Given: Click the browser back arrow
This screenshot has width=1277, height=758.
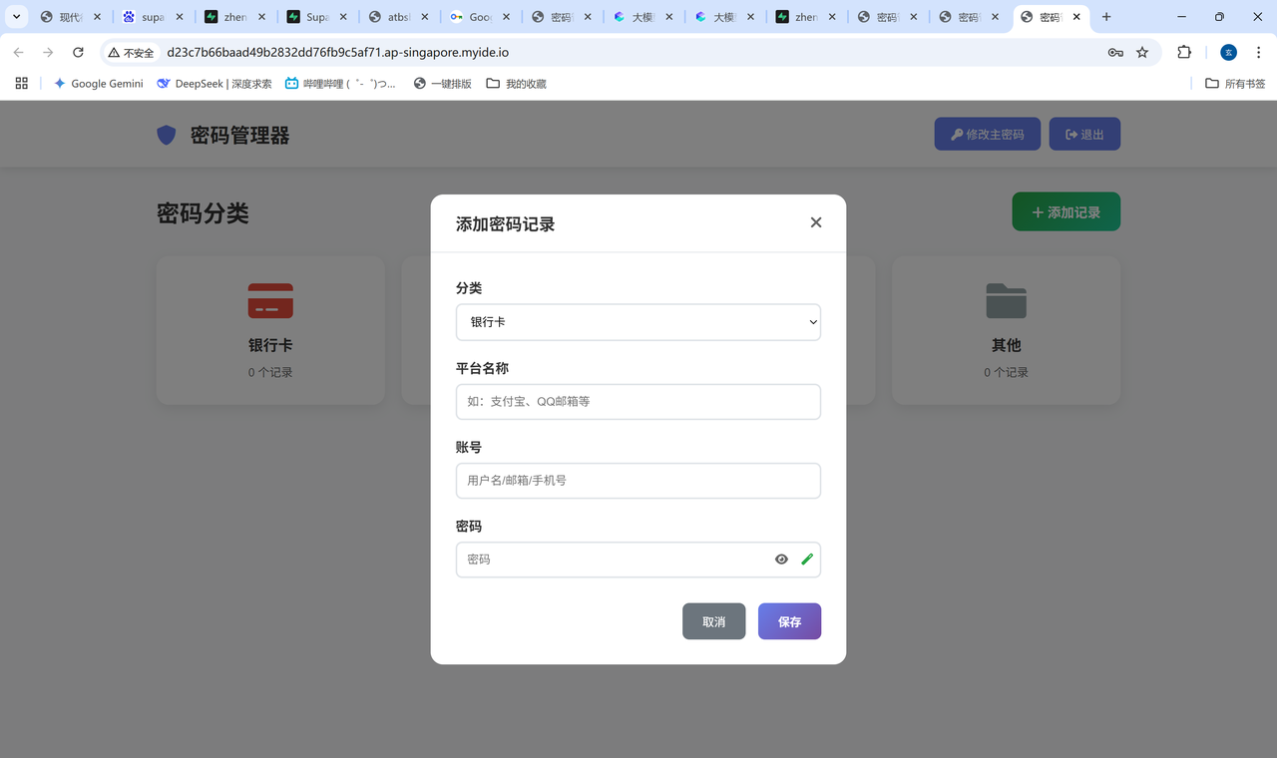Looking at the screenshot, I should [18, 52].
